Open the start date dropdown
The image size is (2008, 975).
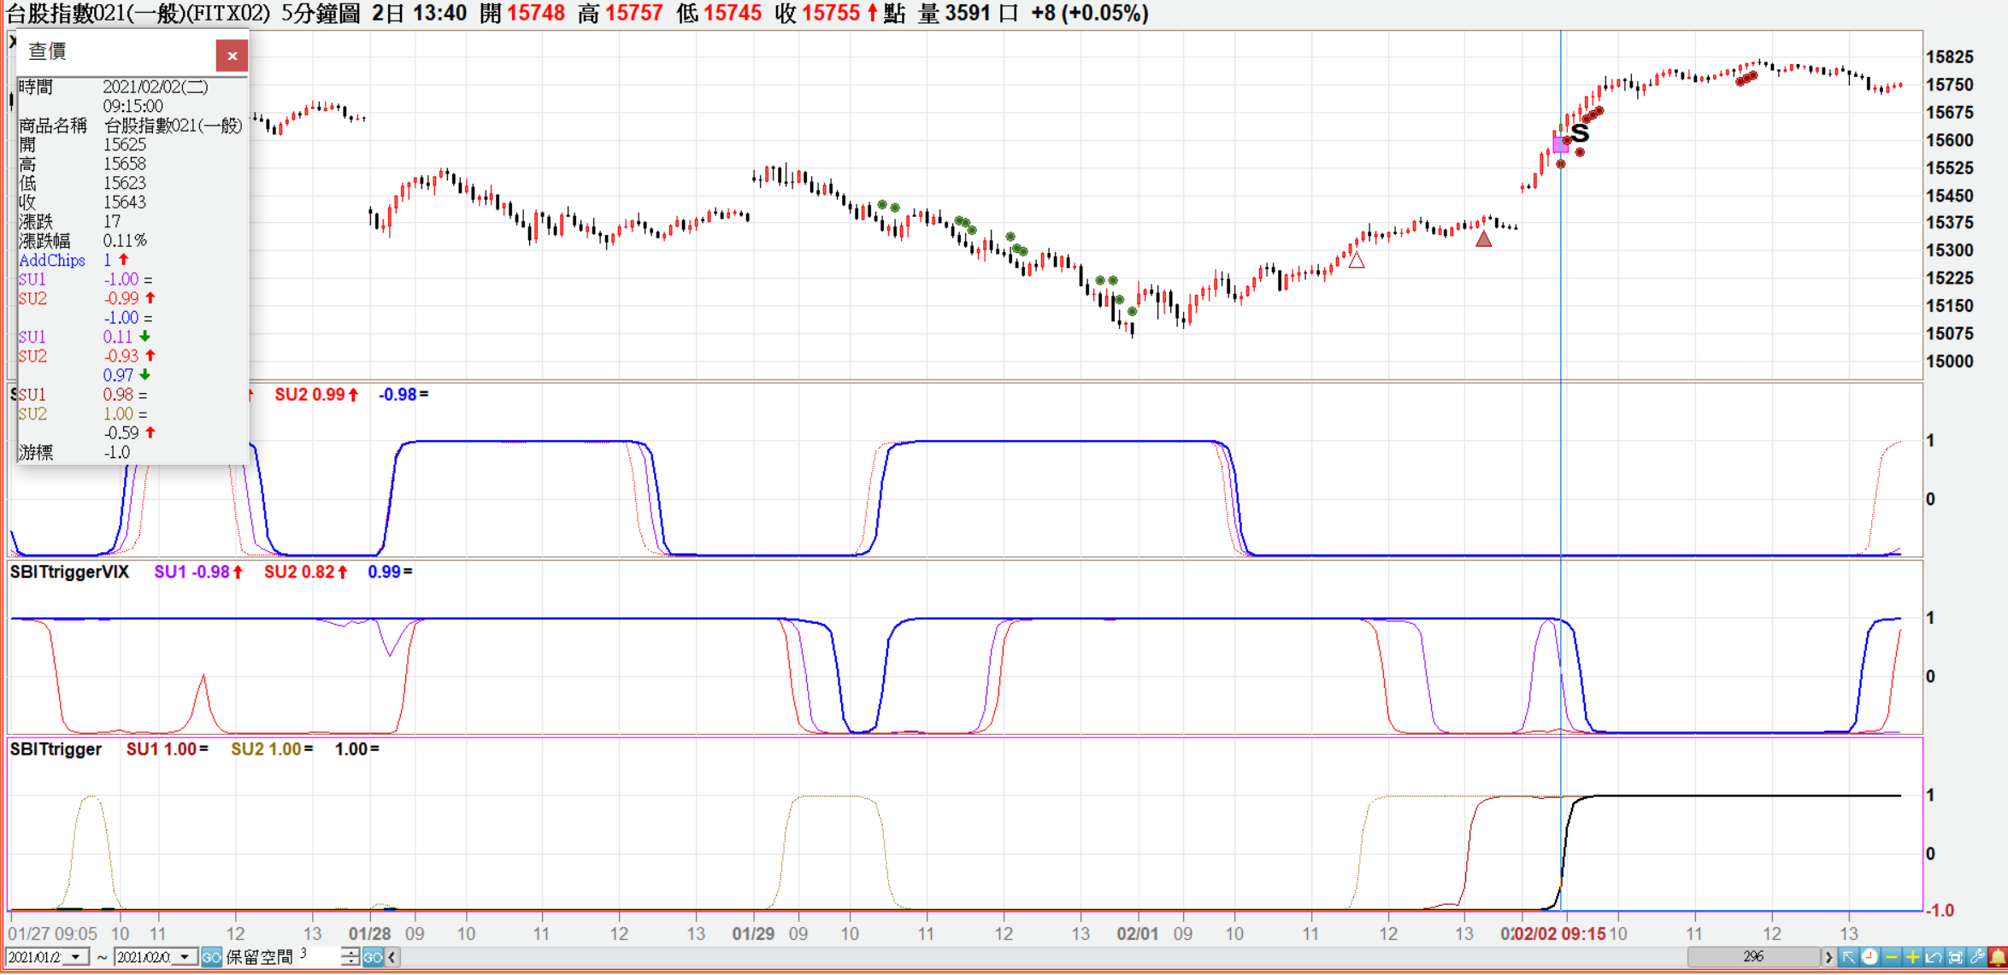[76, 957]
